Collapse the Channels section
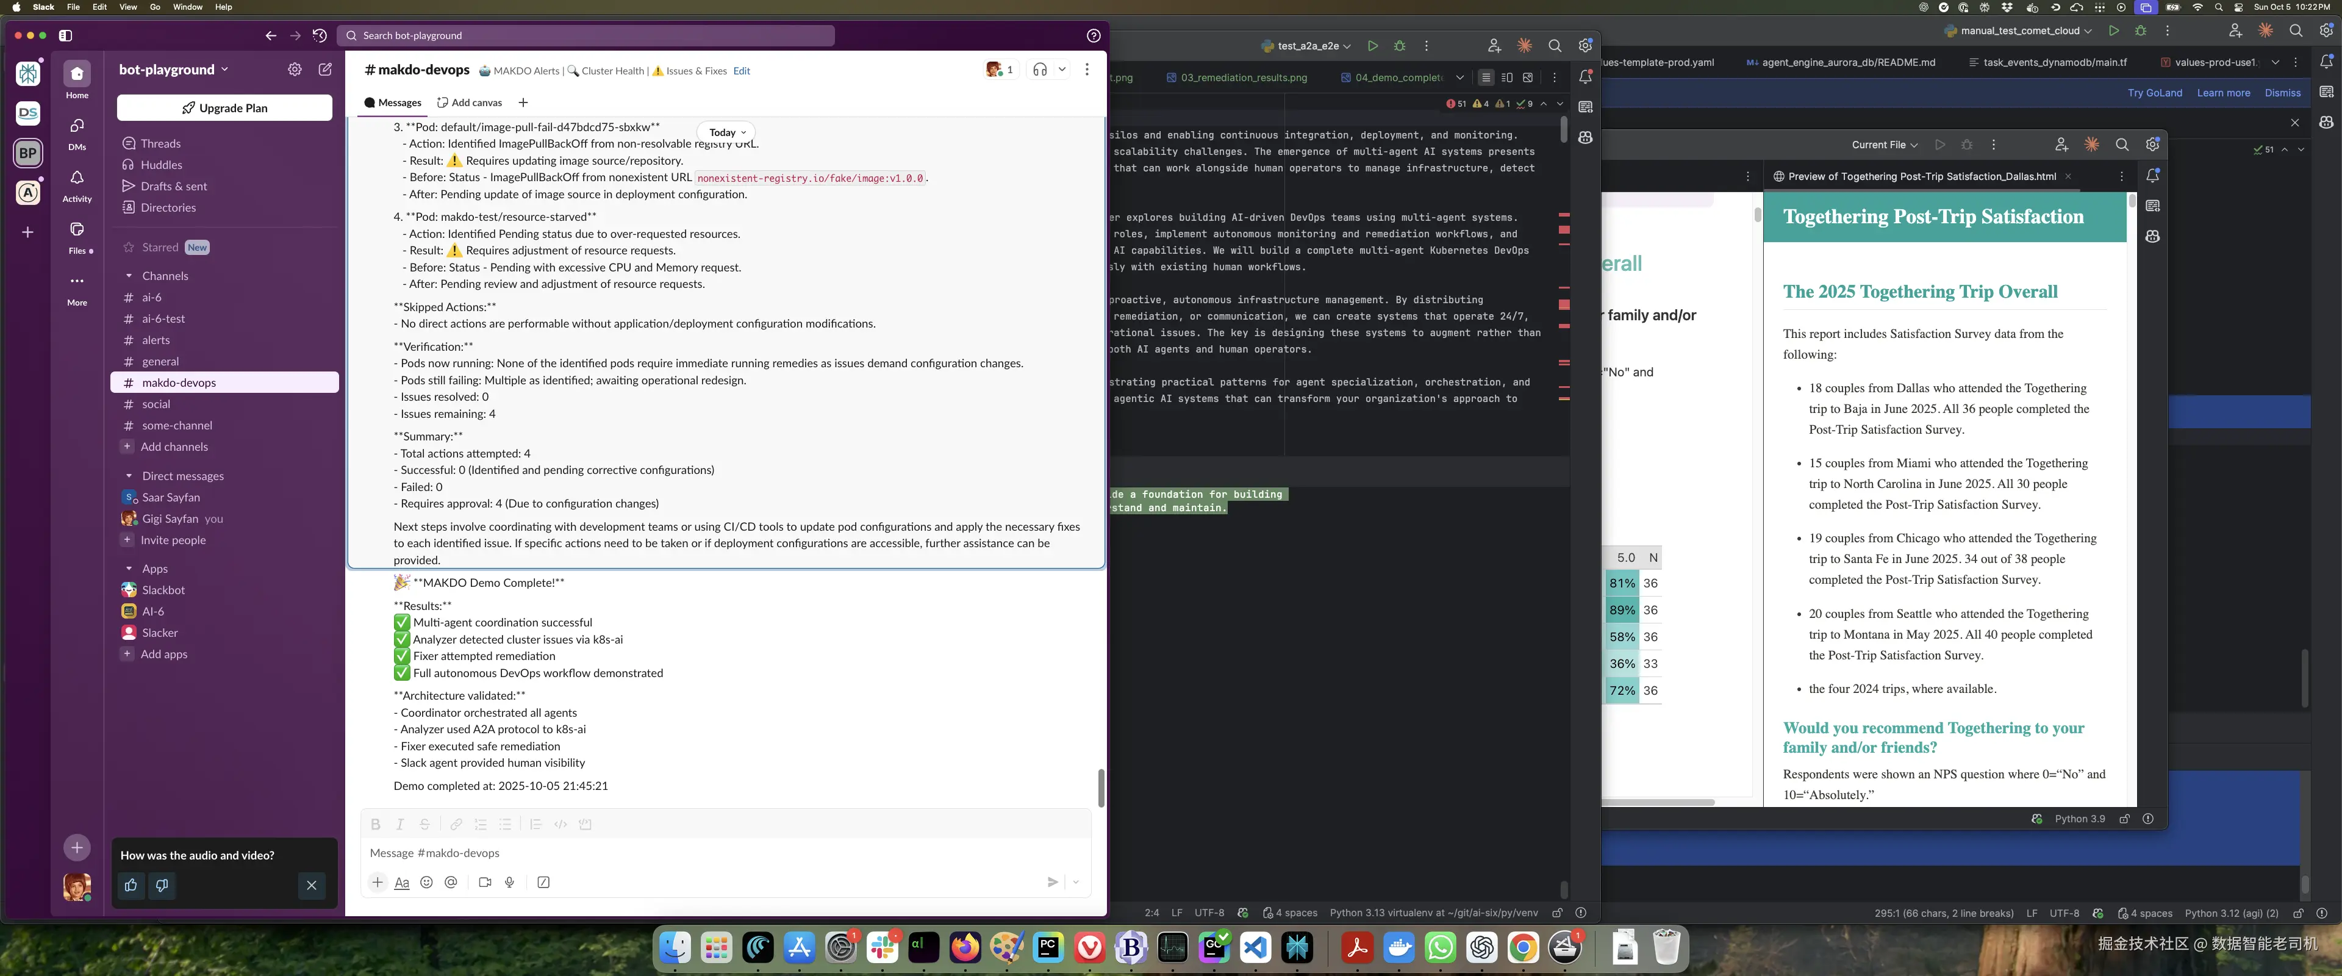 point(128,276)
